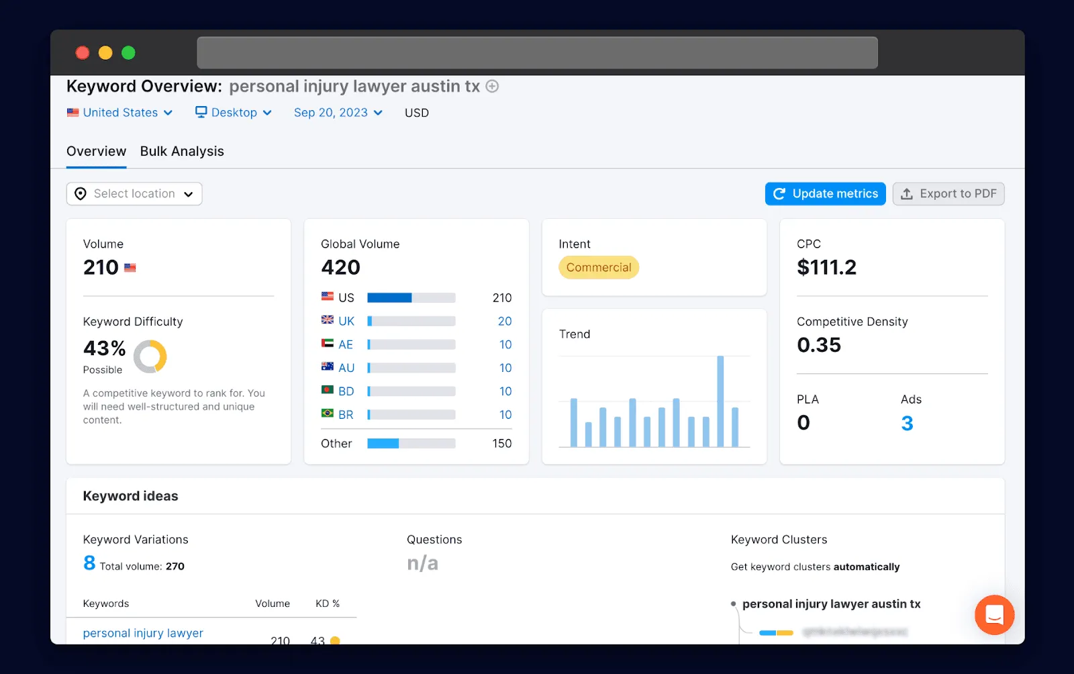This screenshot has width=1074, height=674.
Task: Click the Update metrics button
Action: (x=825, y=193)
